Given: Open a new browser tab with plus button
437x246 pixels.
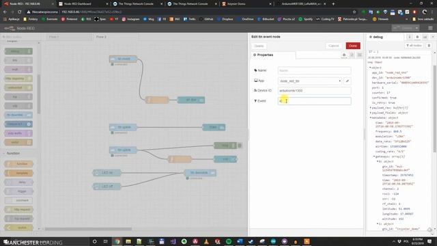Looking at the screenshot, I should [333, 4].
